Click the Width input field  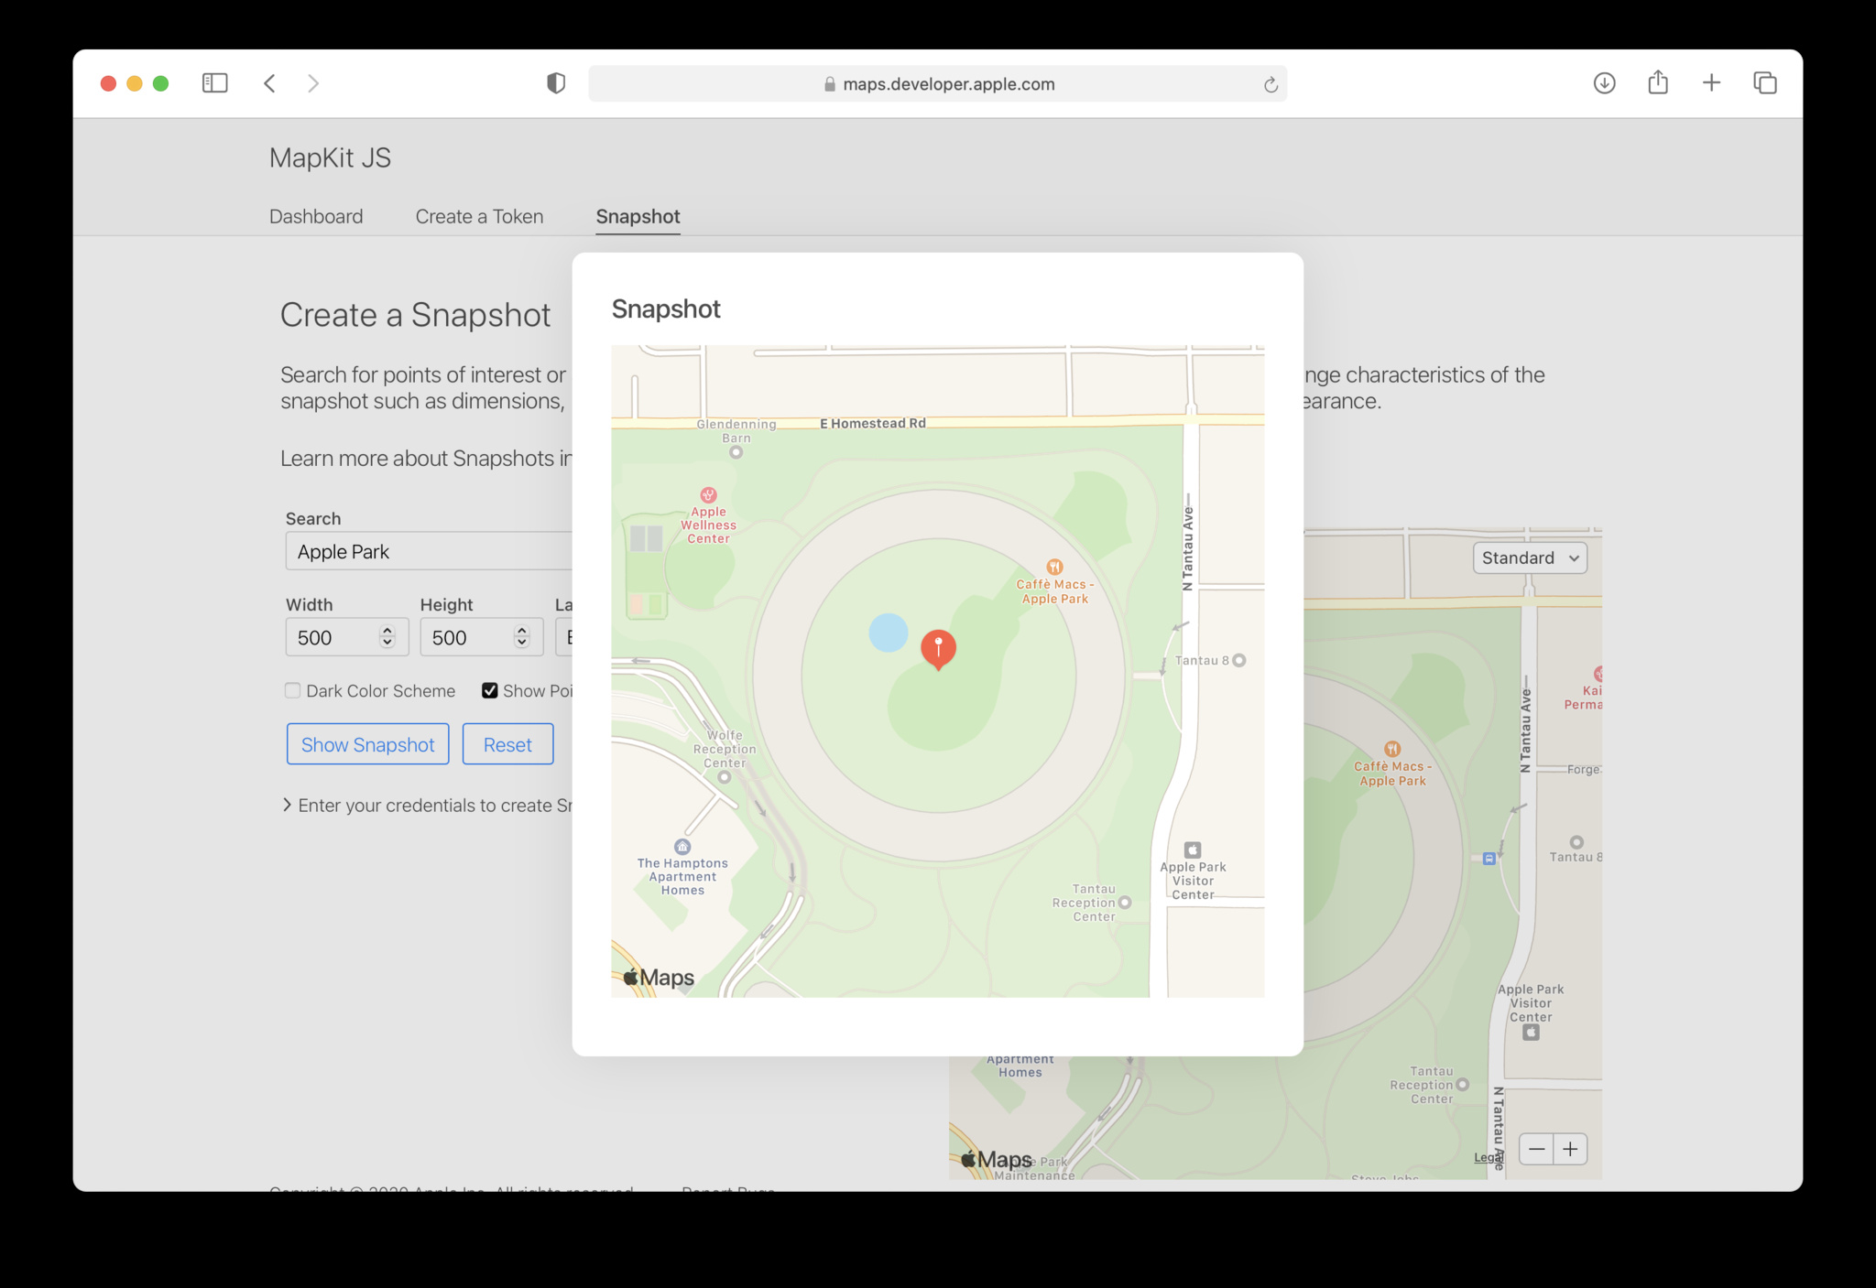(x=346, y=637)
